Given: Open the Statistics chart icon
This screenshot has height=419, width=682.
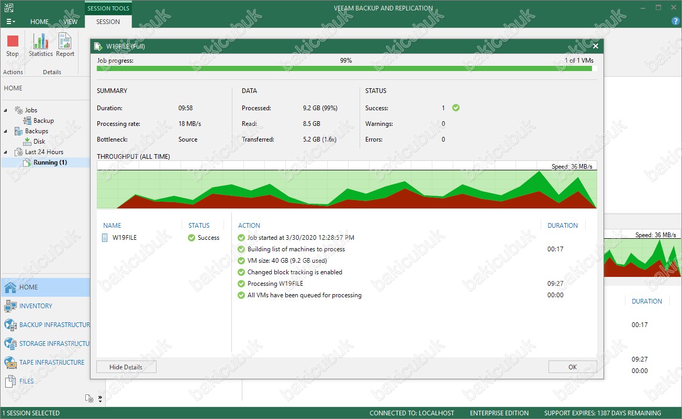Looking at the screenshot, I should pyautogui.click(x=40, y=41).
